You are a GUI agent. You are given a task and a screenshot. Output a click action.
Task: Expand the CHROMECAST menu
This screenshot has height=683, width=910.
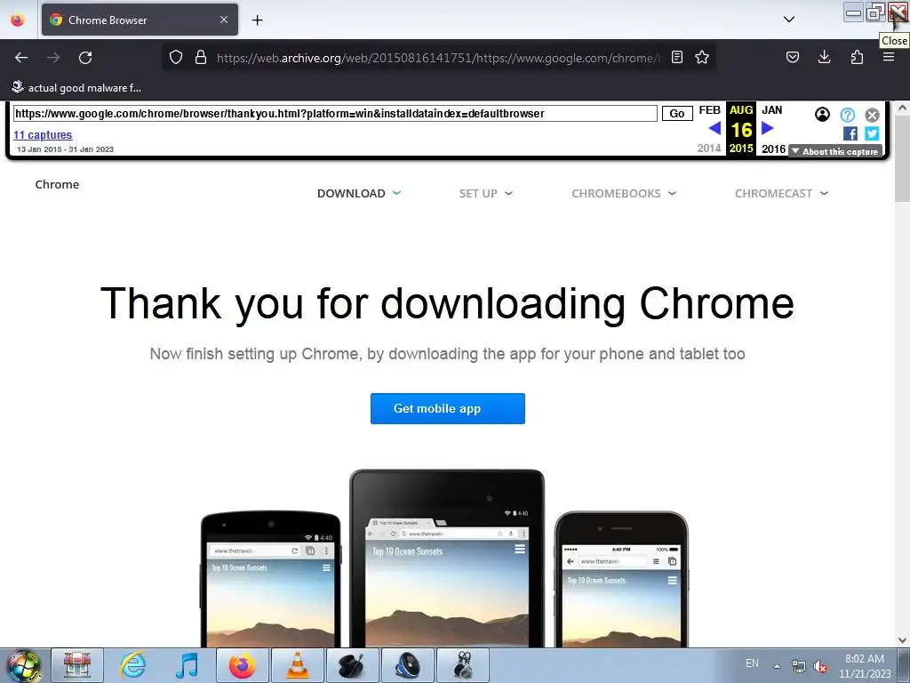pos(781,193)
